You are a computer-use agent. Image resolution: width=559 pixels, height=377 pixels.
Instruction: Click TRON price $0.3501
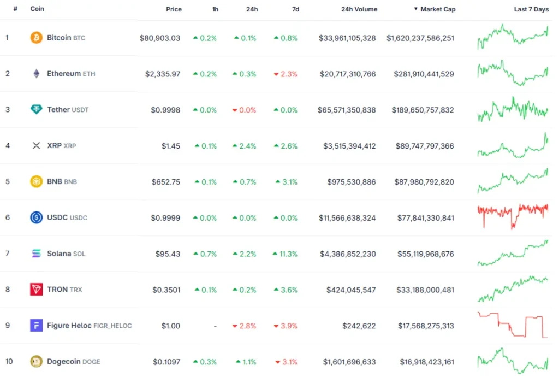tap(166, 290)
